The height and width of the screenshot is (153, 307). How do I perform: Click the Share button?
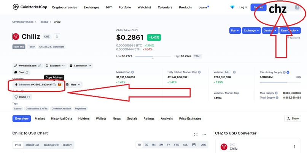293,118
